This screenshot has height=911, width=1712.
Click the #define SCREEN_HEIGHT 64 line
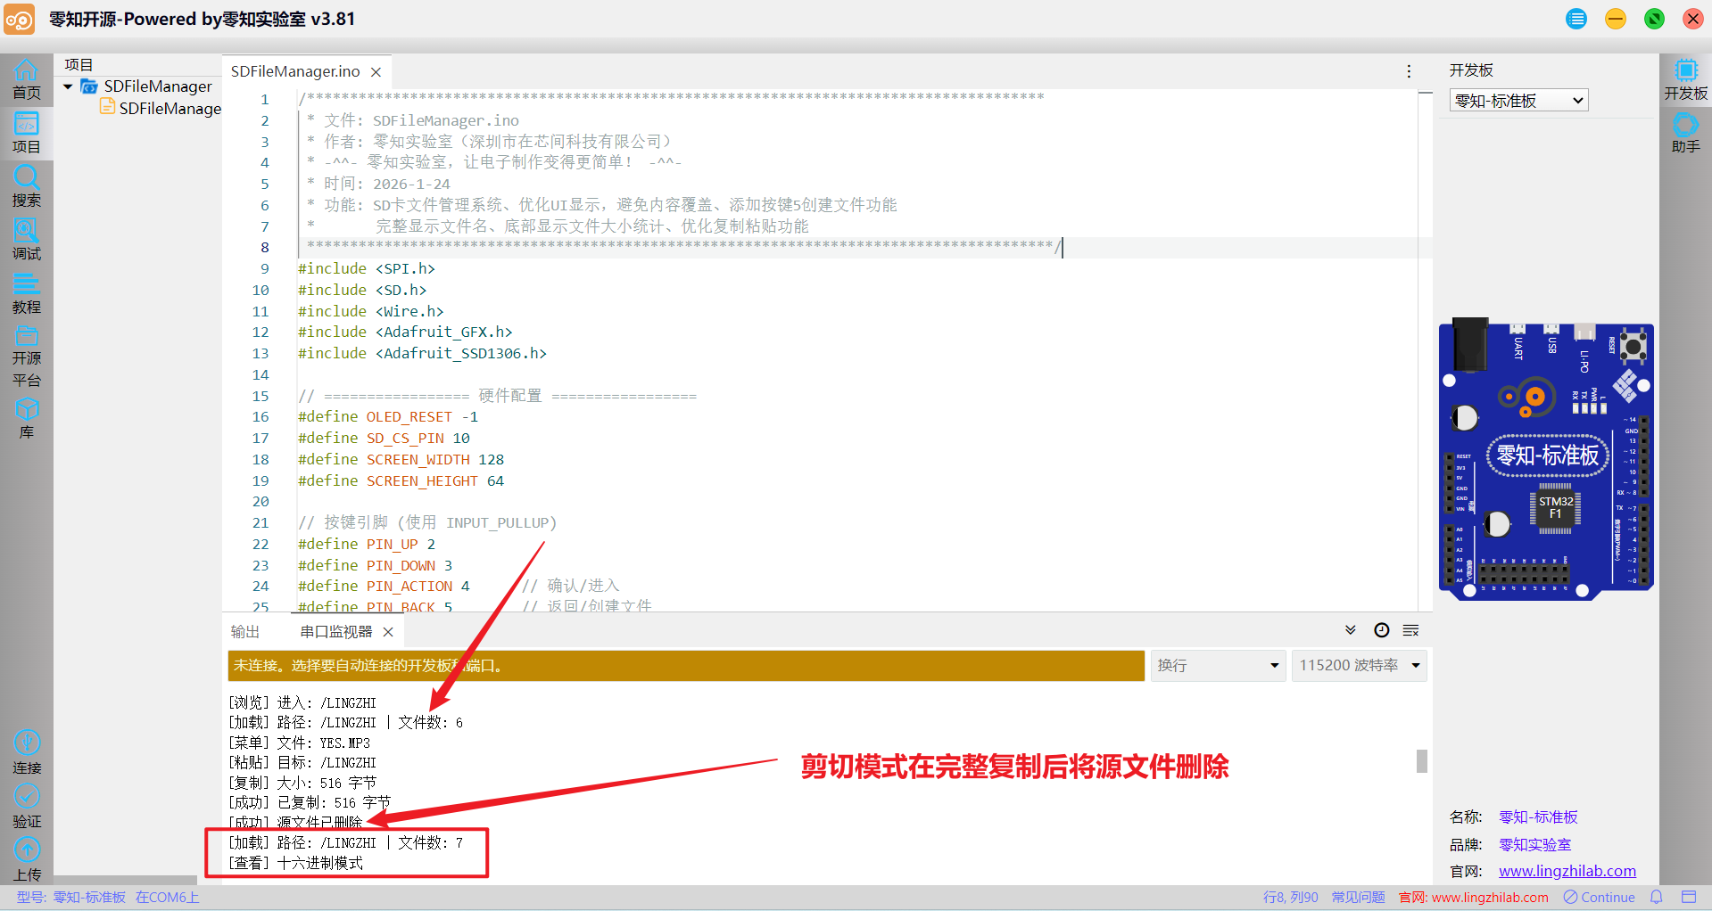point(401,480)
